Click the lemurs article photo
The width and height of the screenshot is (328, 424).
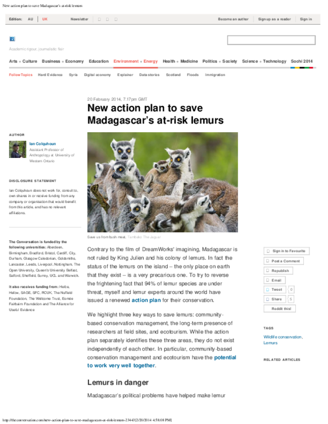pyautogui.click(x=162, y=182)
